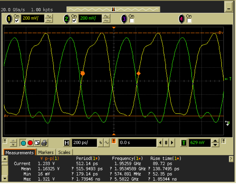
Task: Switch to the Markers tab
Action: click(46, 152)
